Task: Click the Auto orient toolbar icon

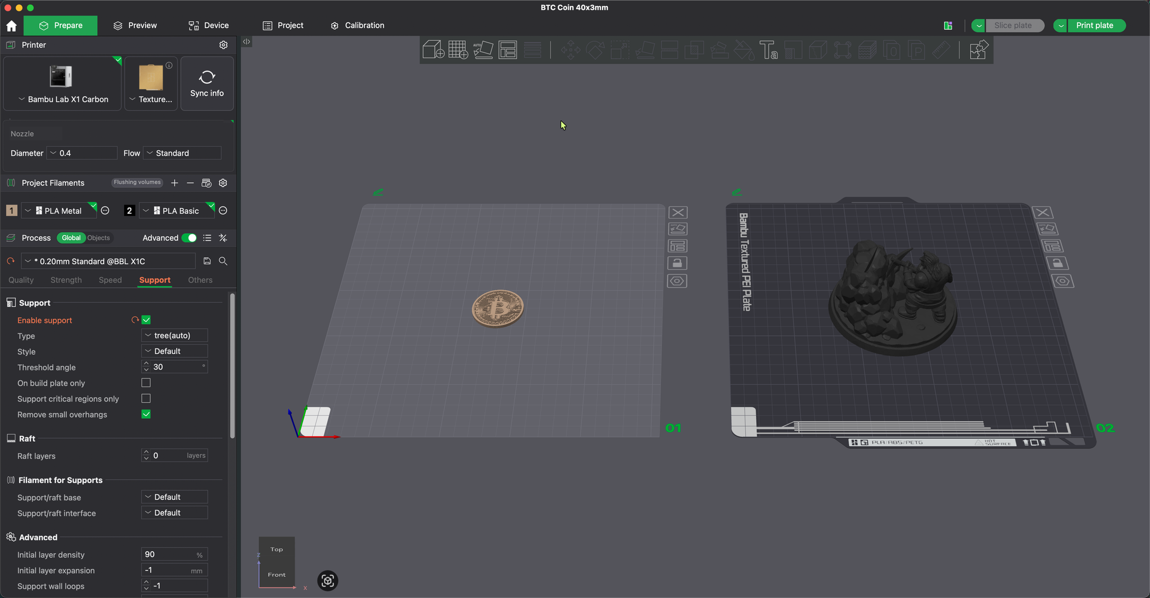Action: pos(483,50)
